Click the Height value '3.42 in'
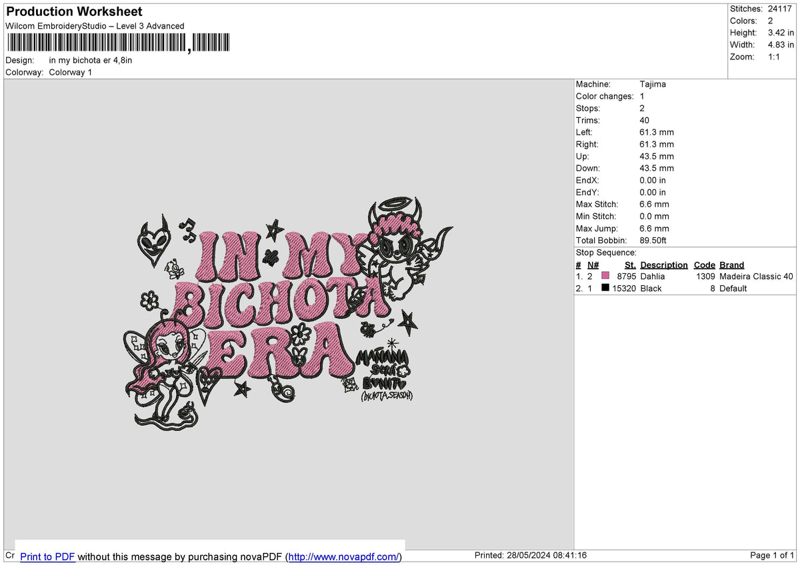This screenshot has width=800, height=565. [781, 33]
